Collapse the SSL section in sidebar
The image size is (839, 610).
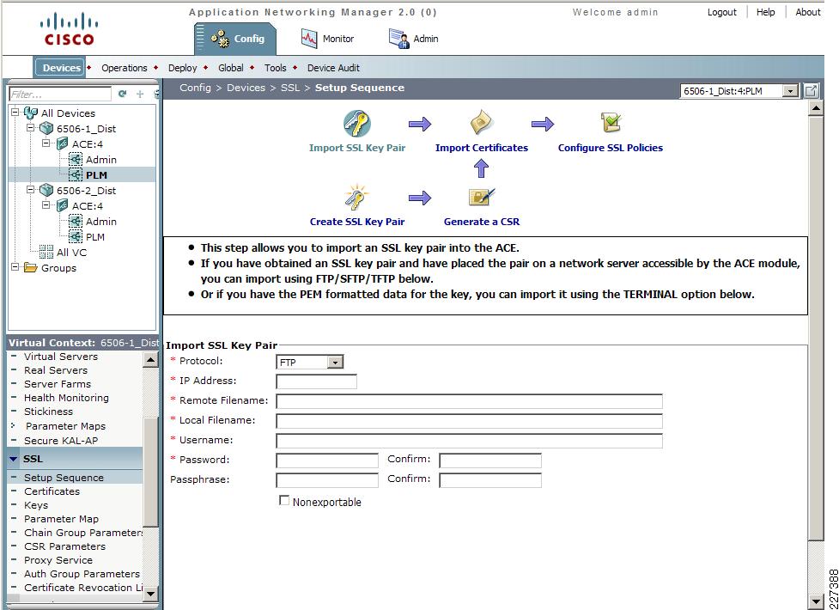pos(14,459)
